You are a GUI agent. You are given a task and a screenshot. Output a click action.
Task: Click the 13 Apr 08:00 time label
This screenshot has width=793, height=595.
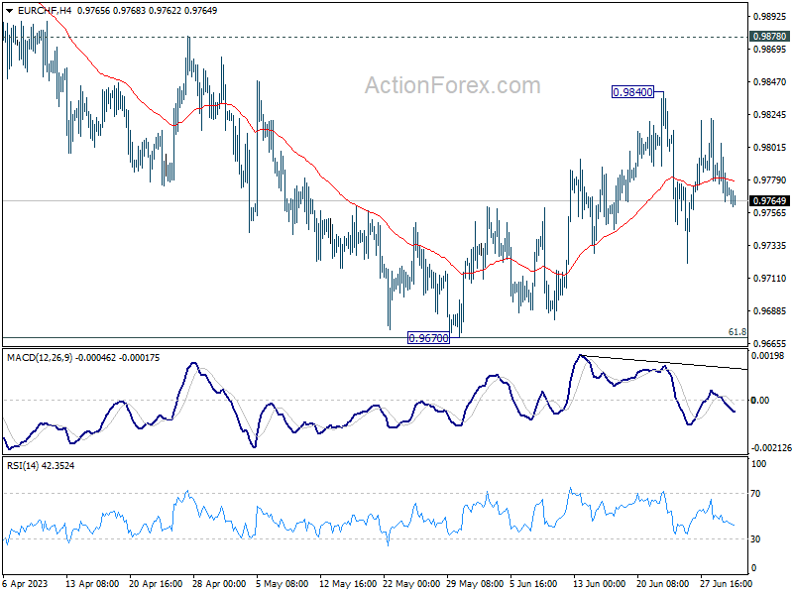(92, 583)
